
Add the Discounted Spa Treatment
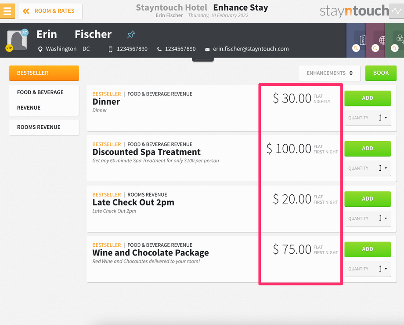point(368,148)
